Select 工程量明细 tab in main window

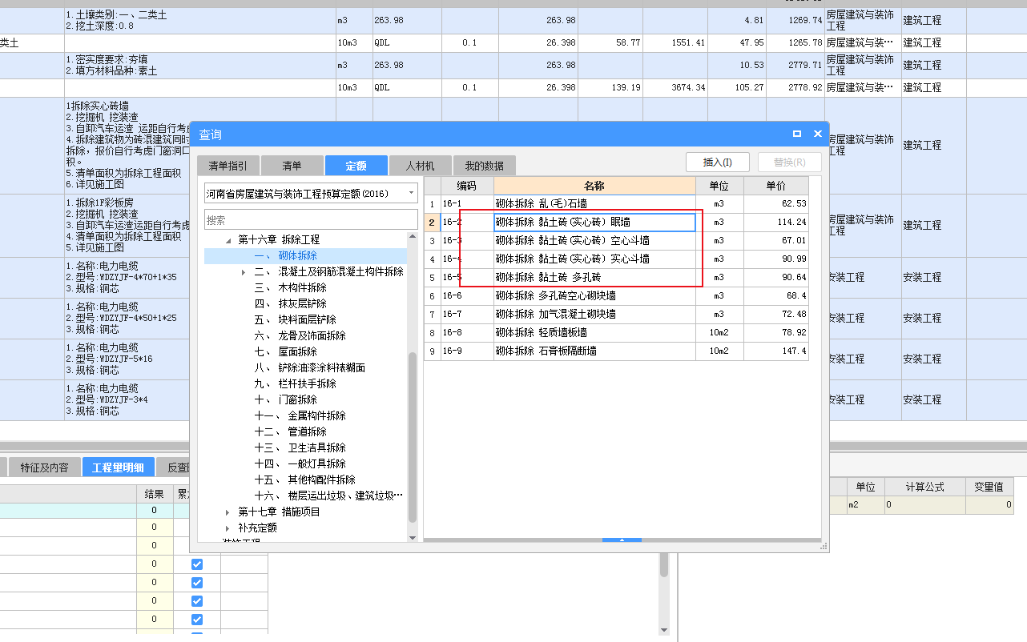[x=118, y=467]
